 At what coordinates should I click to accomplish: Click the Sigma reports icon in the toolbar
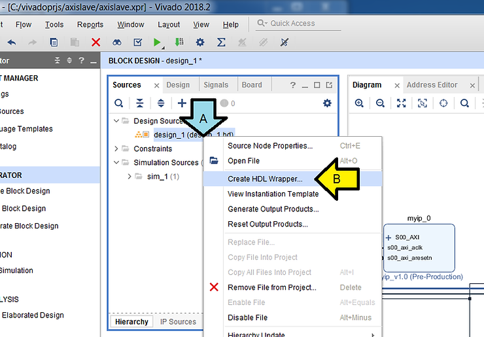coord(221,42)
